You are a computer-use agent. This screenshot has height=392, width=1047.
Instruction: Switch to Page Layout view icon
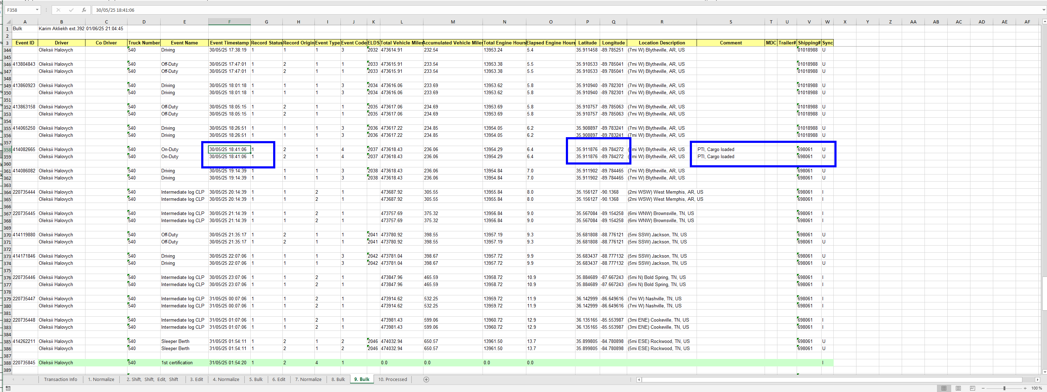[958, 388]
